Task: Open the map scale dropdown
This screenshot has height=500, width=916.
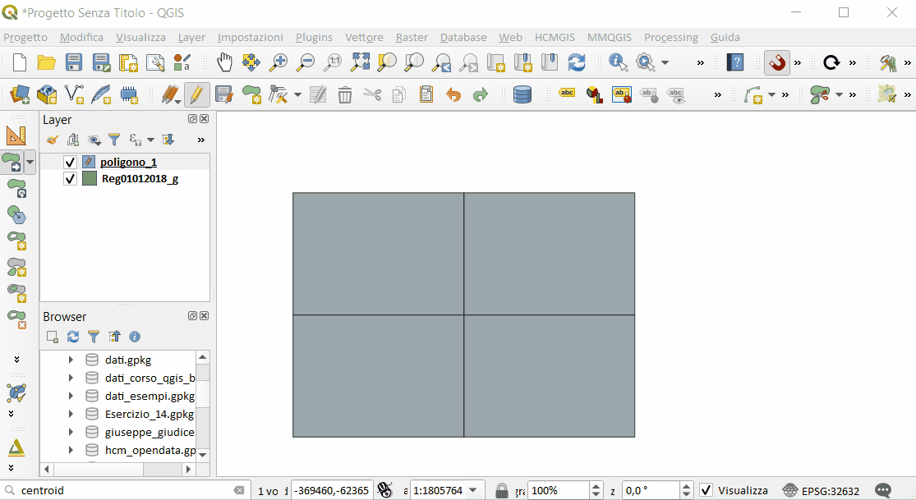Action: (472, 490)
